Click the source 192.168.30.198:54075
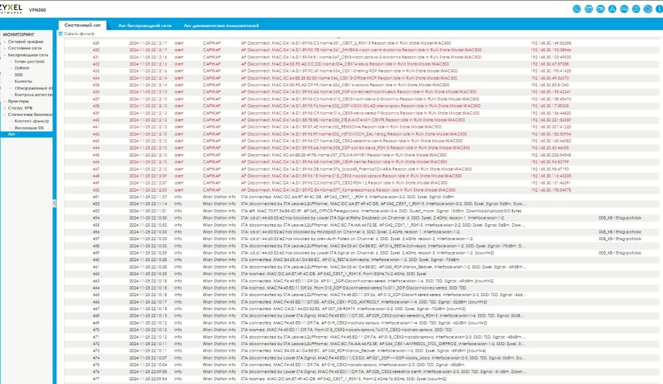Viewport: 663px width, 384px height. [551, 190]
